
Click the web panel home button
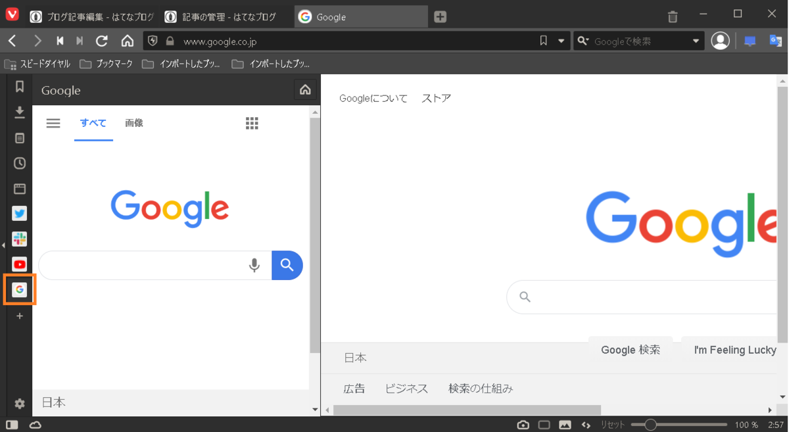click(x=305, y=90)
